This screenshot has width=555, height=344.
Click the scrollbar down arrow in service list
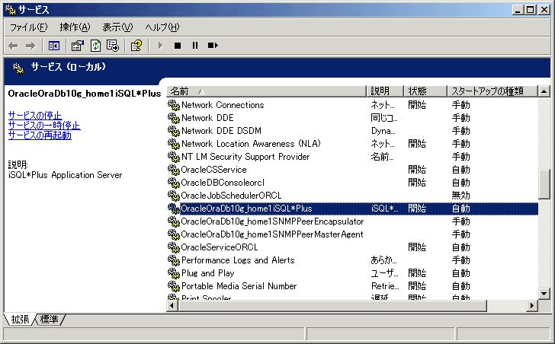pos(544,293)
